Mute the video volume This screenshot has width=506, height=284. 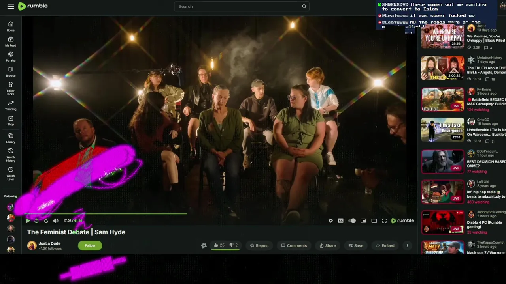(x=56, y=221)
